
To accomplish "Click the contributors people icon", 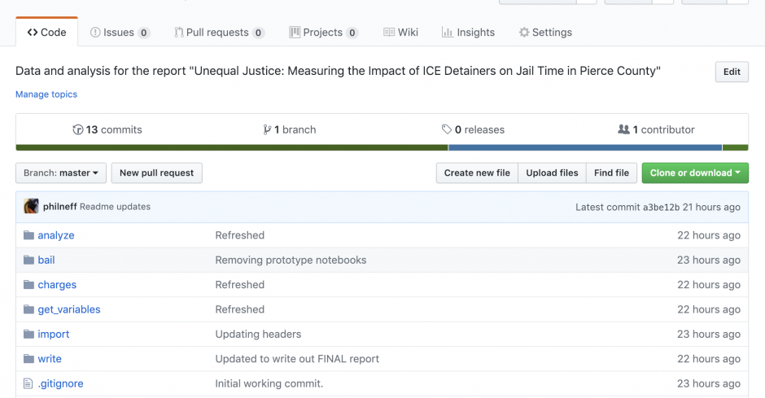I will coord(623,129).
